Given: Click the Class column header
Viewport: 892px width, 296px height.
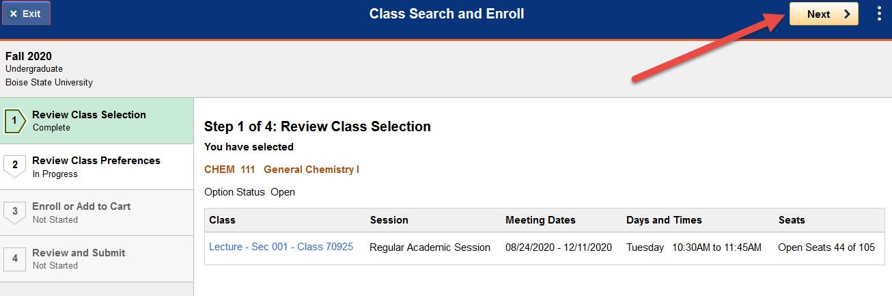Looking at the screenshot, I should (x=222, y=220).
